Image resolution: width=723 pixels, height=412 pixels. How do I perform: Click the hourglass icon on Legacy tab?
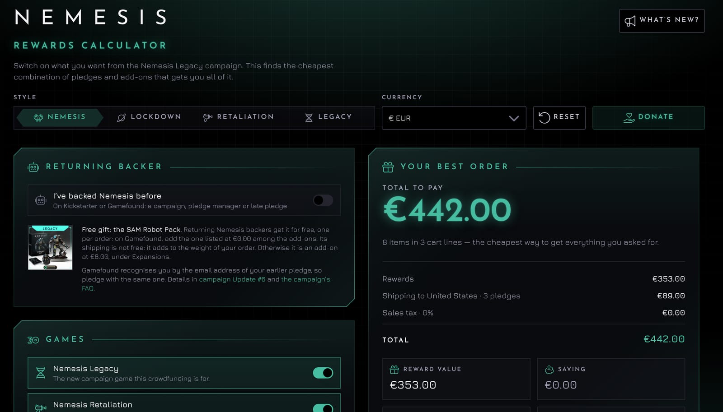(x=309, y=118)
